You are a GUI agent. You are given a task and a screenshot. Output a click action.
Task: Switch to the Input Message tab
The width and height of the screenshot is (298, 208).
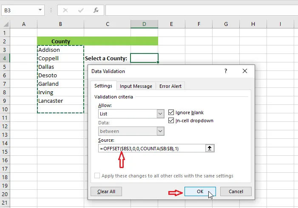136,86
